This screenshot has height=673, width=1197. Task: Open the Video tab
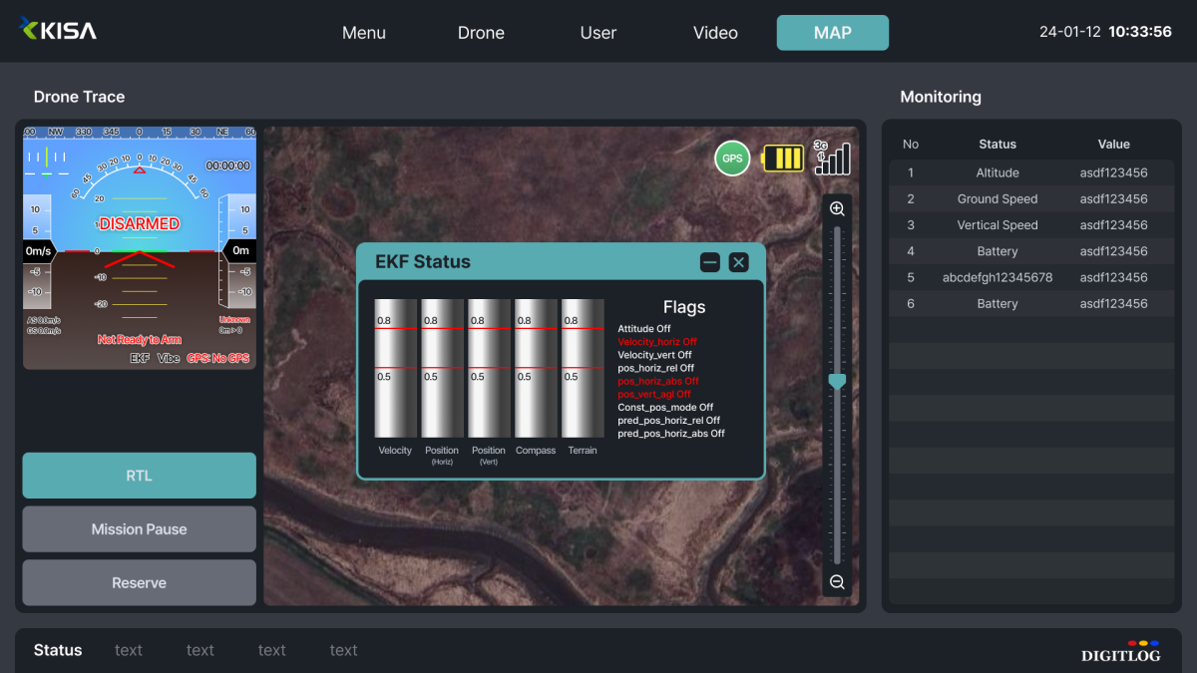pyautogui.click(x=715, y=33)
